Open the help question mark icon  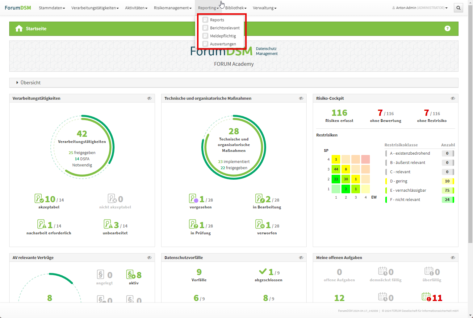[447, 28]
